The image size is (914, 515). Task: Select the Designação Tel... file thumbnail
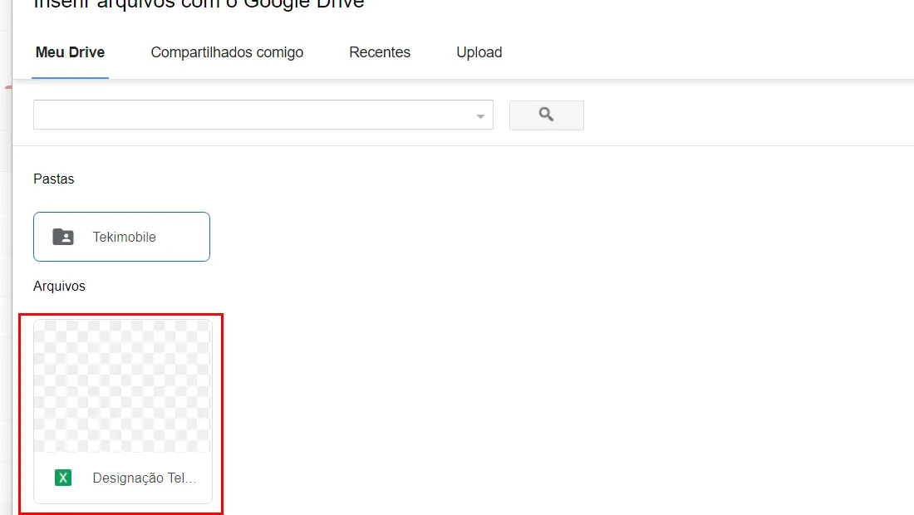122,386
